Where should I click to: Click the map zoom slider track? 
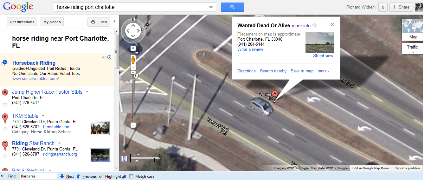133,98
